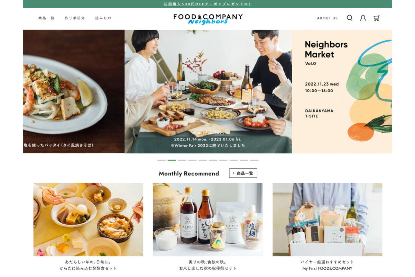
Task: Click the 商品一覧 button beside Monthly Recommend
Action: pyautogui.click(x=243, y=173)
